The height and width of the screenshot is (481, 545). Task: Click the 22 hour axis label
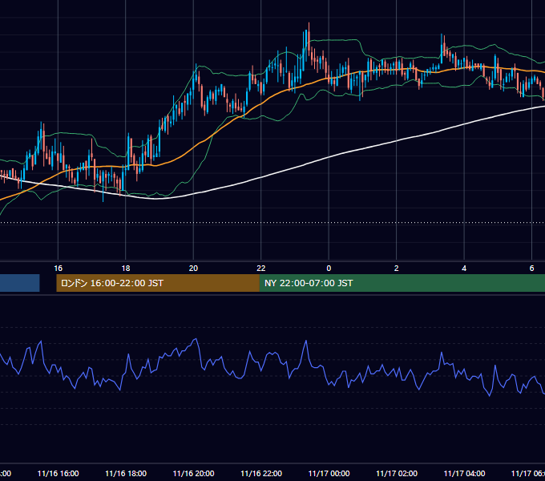(x=261, y=269)
